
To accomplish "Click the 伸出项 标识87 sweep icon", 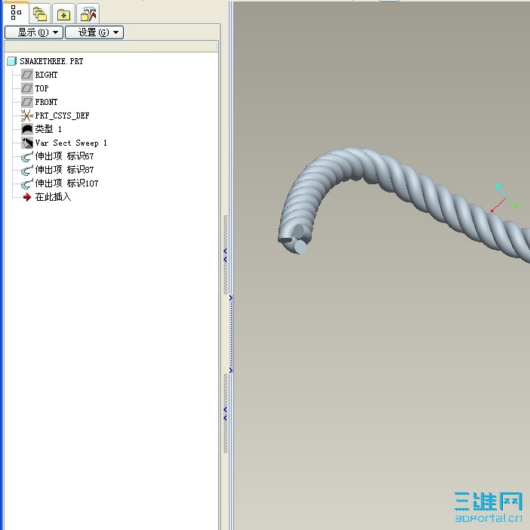I will tap(27, 170).
